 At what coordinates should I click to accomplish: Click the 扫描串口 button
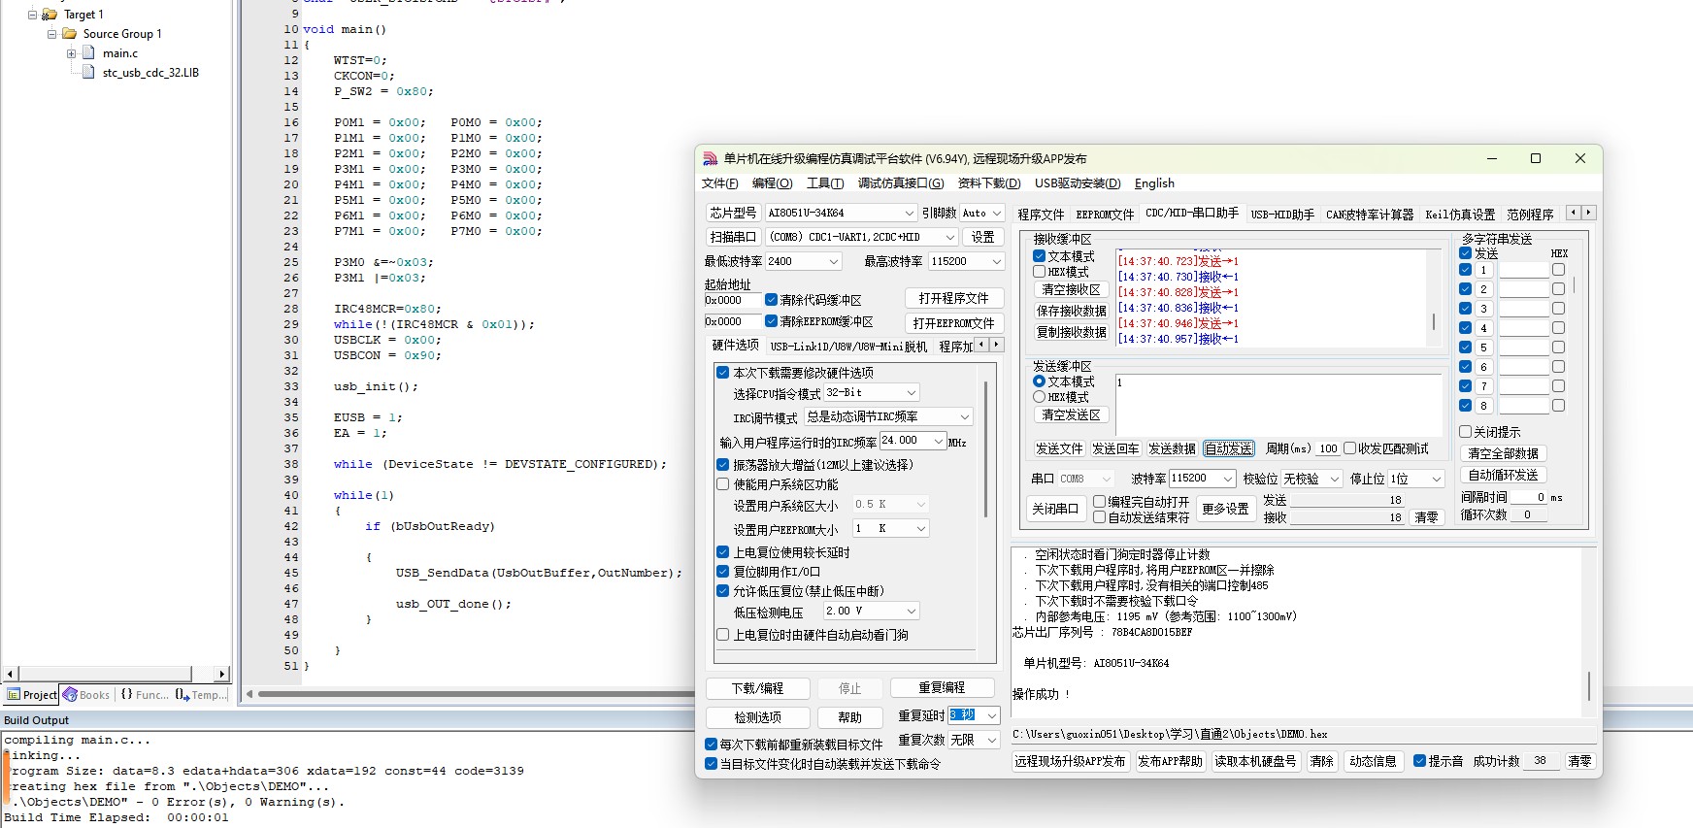coord(733,237)
